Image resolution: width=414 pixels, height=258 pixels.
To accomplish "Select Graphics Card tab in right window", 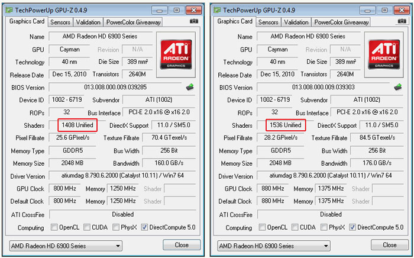I will (x=235, y=21).
